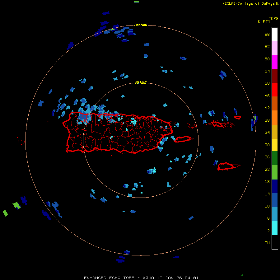Select the 50 NMI range ring label
Screen dimensions: 280x280
141,82
